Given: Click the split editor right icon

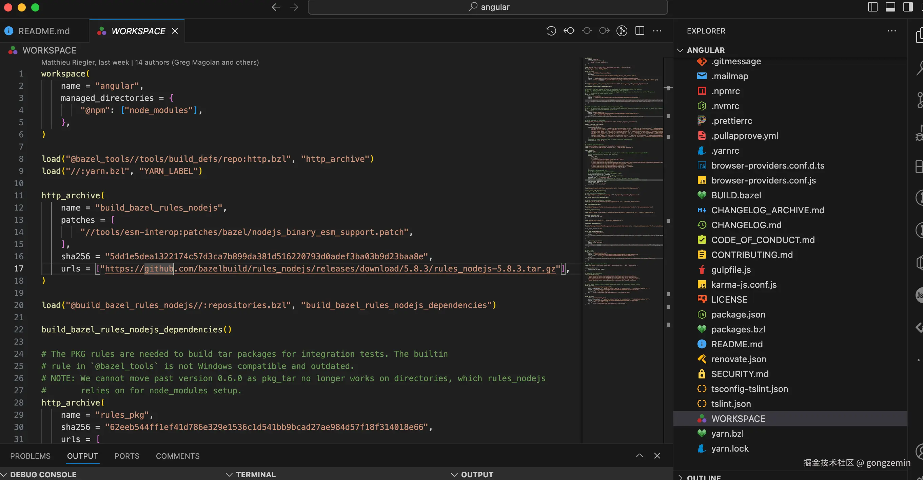Looking at the screenshot, I should pyautogui.click(x=640, y=31).
